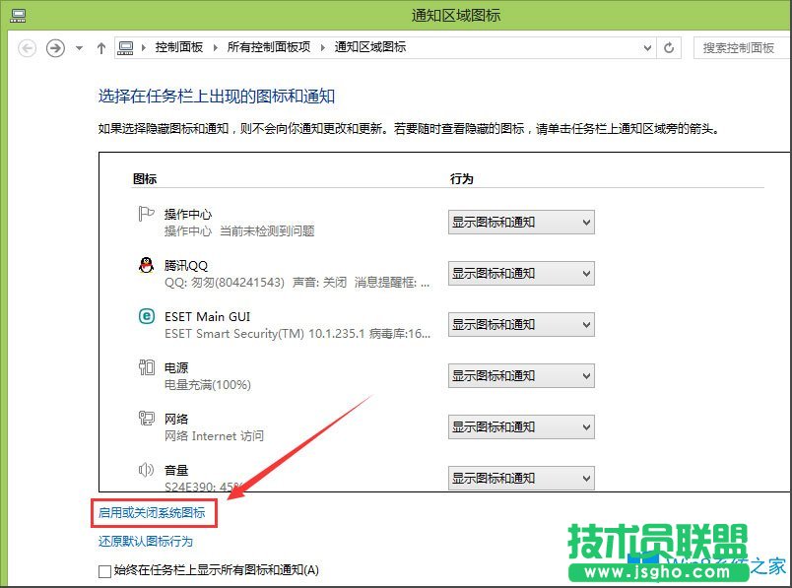Screen dimensions: 792x588
Task: Enable 始终在任务栏上显示所有图标和通知
Action: click(x=103, y=571)
